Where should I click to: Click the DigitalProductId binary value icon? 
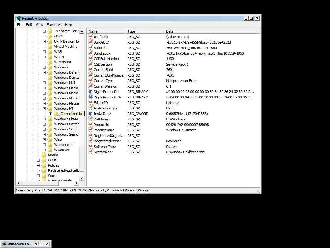(x=91, y=91)
